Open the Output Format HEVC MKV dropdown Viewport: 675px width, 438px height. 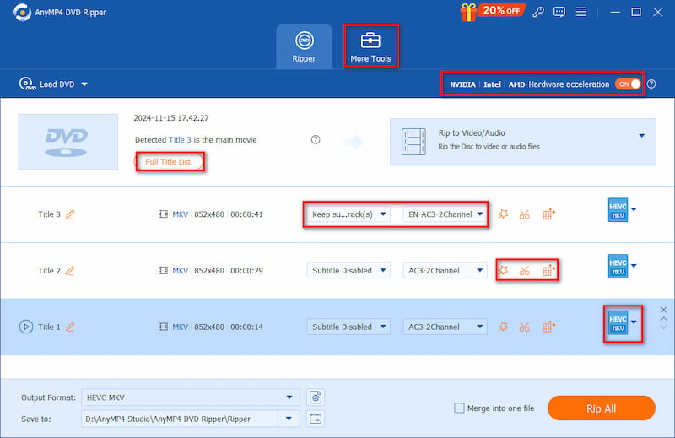191,397
